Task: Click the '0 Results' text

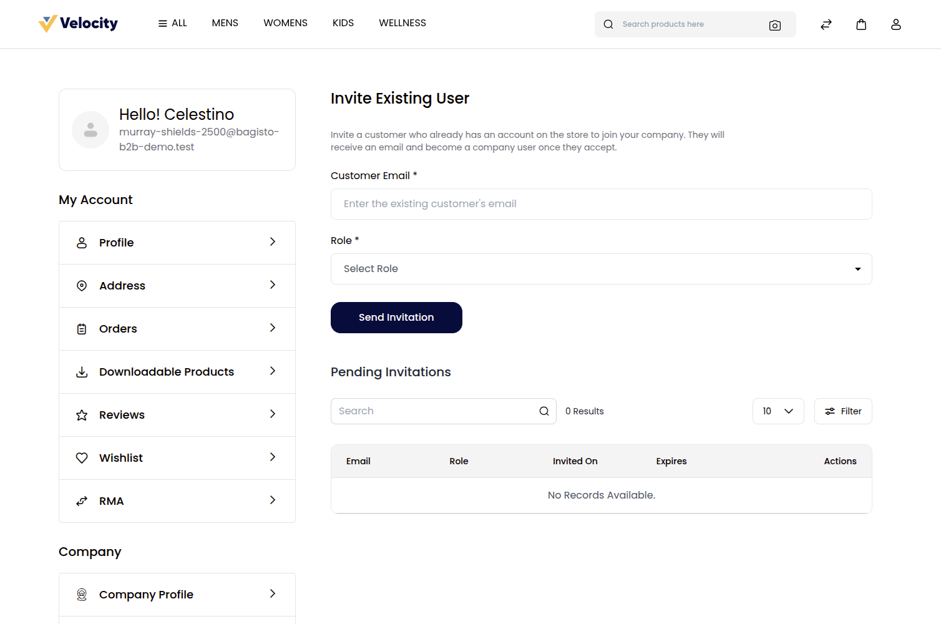Action: (585, 411)
